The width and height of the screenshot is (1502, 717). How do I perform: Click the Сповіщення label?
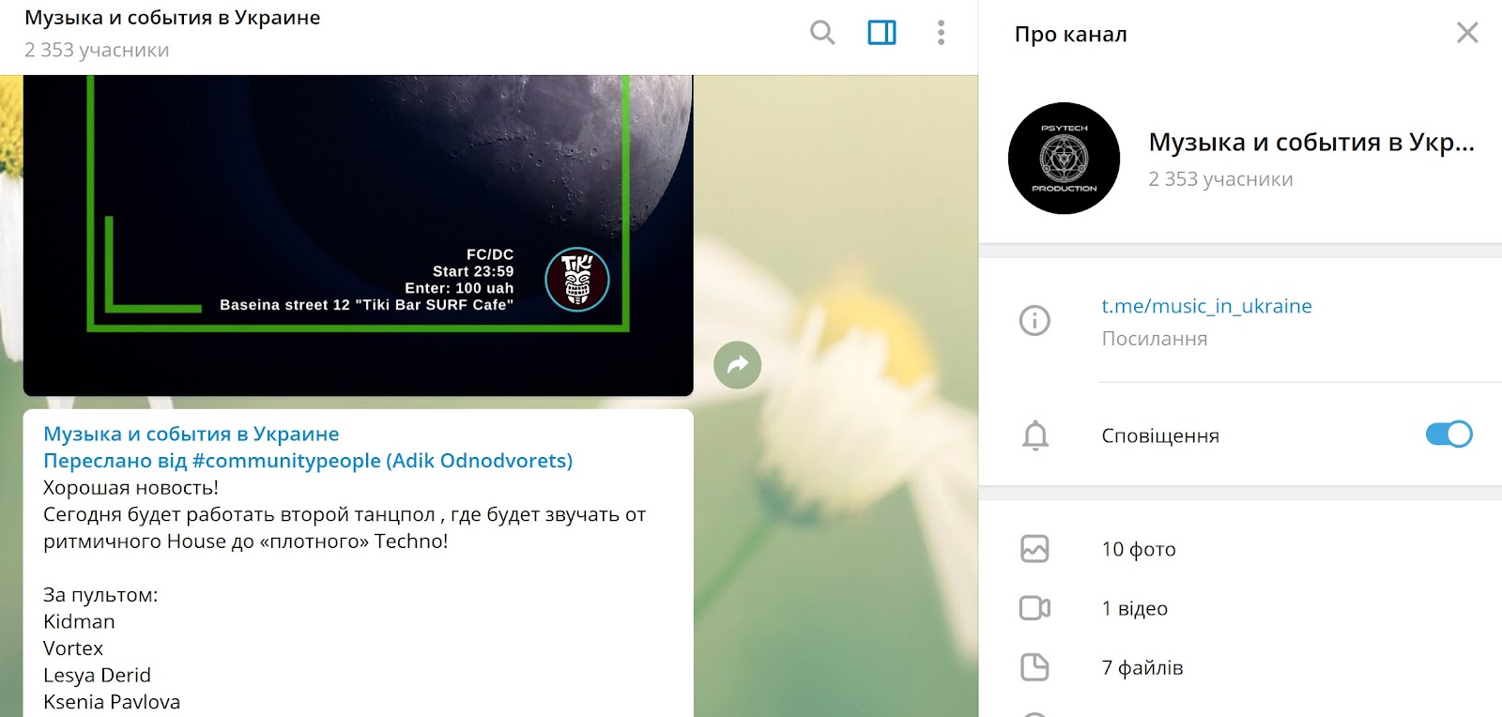pyautogui.click(x=1160, y=435)
